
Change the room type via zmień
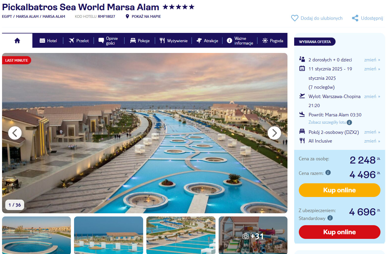(x=372, y=132)
